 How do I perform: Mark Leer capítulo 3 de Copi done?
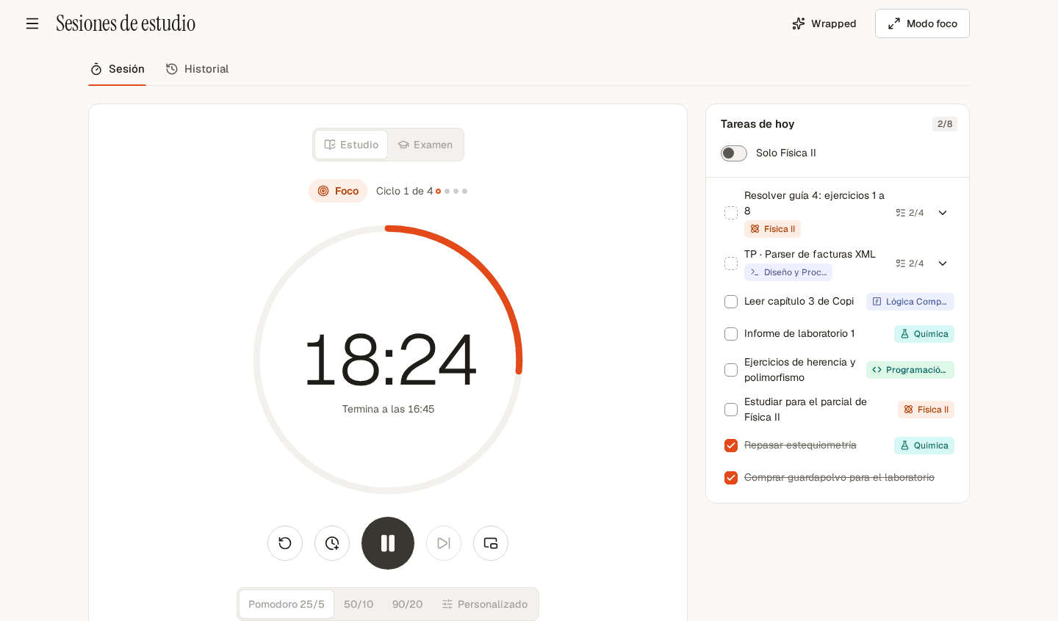(x=731, y=302)
